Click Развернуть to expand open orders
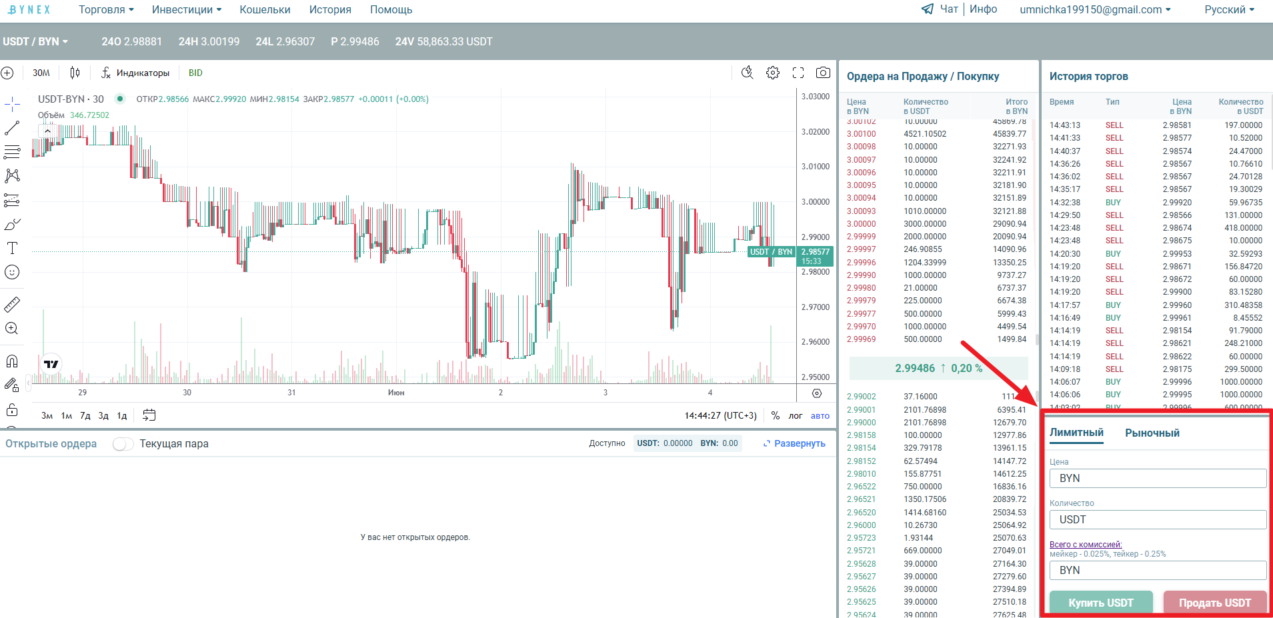This screenshot has width=1273, height=618. pyautogui.click(x=794, y=444)
